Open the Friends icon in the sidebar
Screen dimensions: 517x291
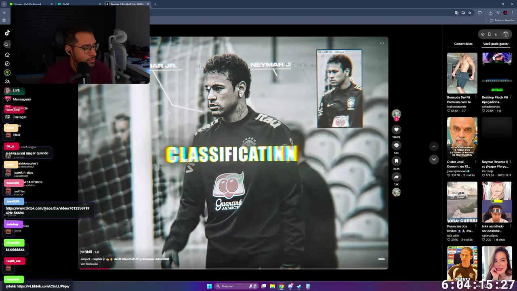point(7,81)
